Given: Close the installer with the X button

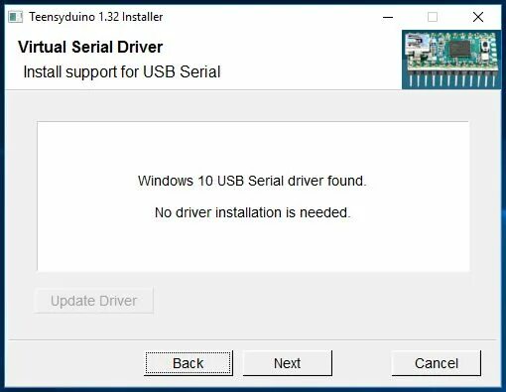Looking at the screenshot, I should click(x=478, y=17).
